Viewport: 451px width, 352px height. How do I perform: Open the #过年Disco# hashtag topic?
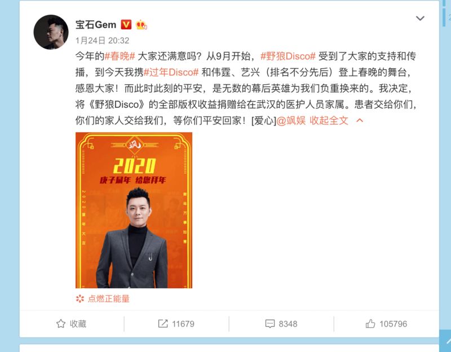(171, 72)
